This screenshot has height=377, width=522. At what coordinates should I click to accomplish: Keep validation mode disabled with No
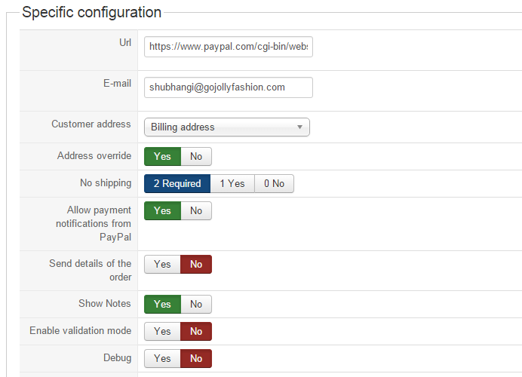coord(196,332)
